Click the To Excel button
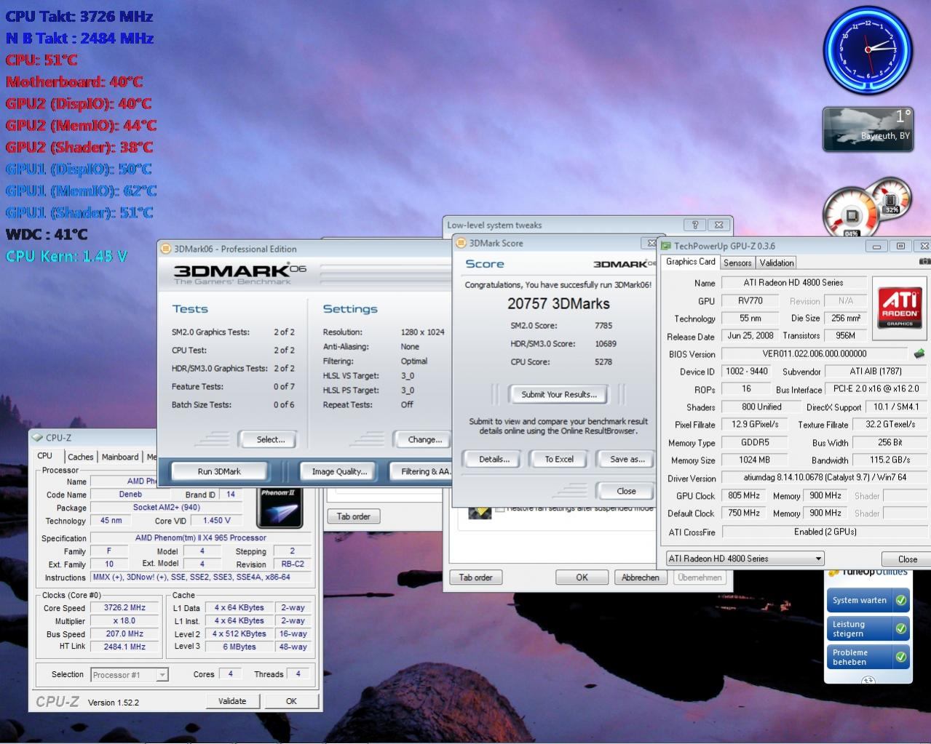This screenshot has width=931, height=744. tap(559, 460)
